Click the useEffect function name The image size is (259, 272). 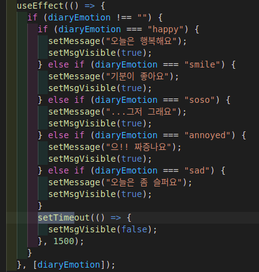[x=40, y=6]
